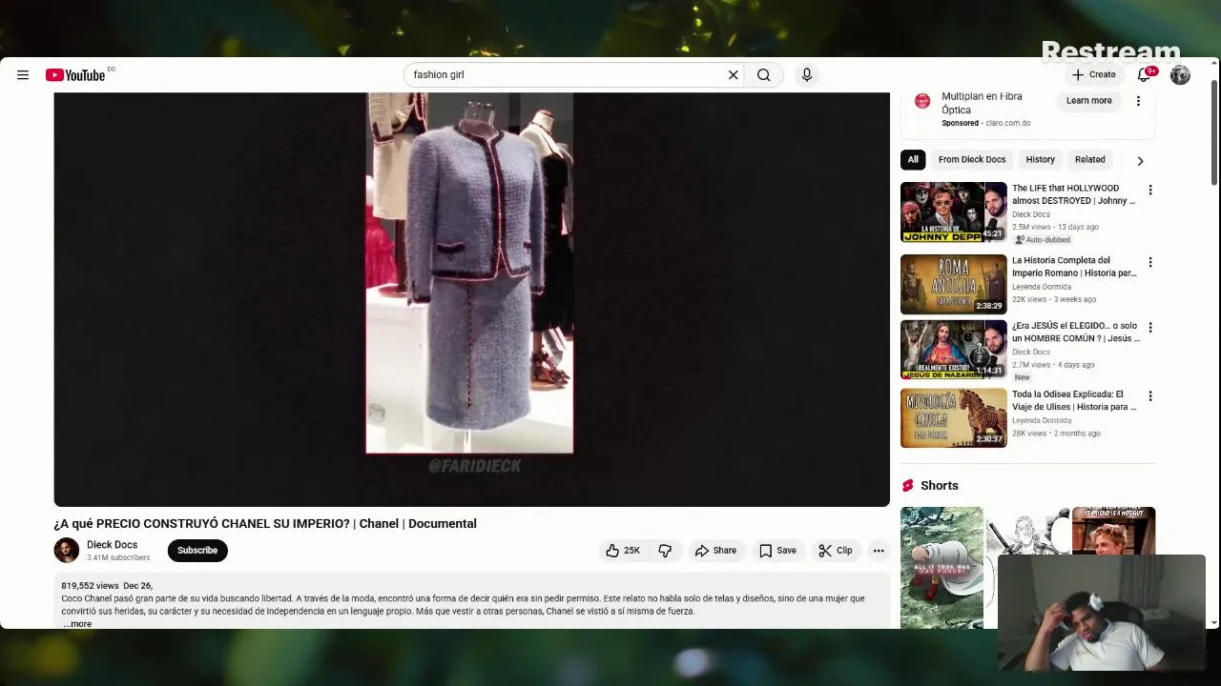
Task: Click the video player area
Action: point(471,299)
